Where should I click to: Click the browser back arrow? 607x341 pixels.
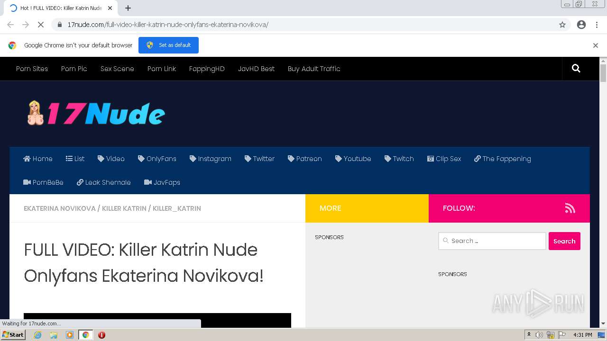coord(10,25)
